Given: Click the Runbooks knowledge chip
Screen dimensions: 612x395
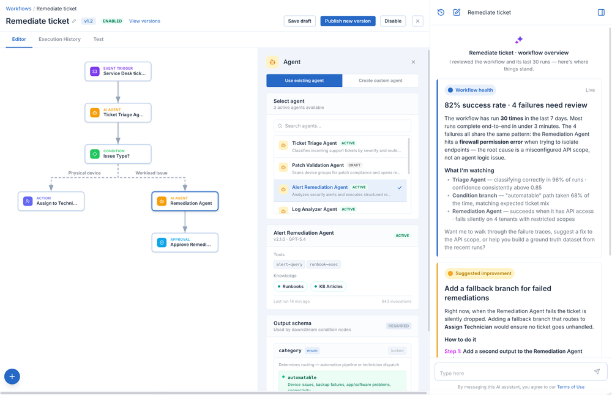Looking at the screenshot, I should 291,287.
